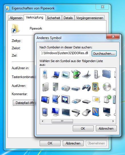This screenshot has height=155, width=125.
Task: Close the Eigenschaften von Pipework window
Action: coord(102,7)
